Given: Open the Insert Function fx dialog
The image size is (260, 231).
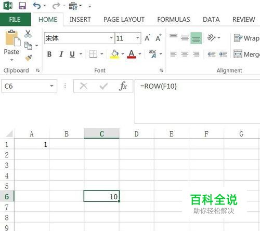Looking at the screenshot, I should pos(123,86).
